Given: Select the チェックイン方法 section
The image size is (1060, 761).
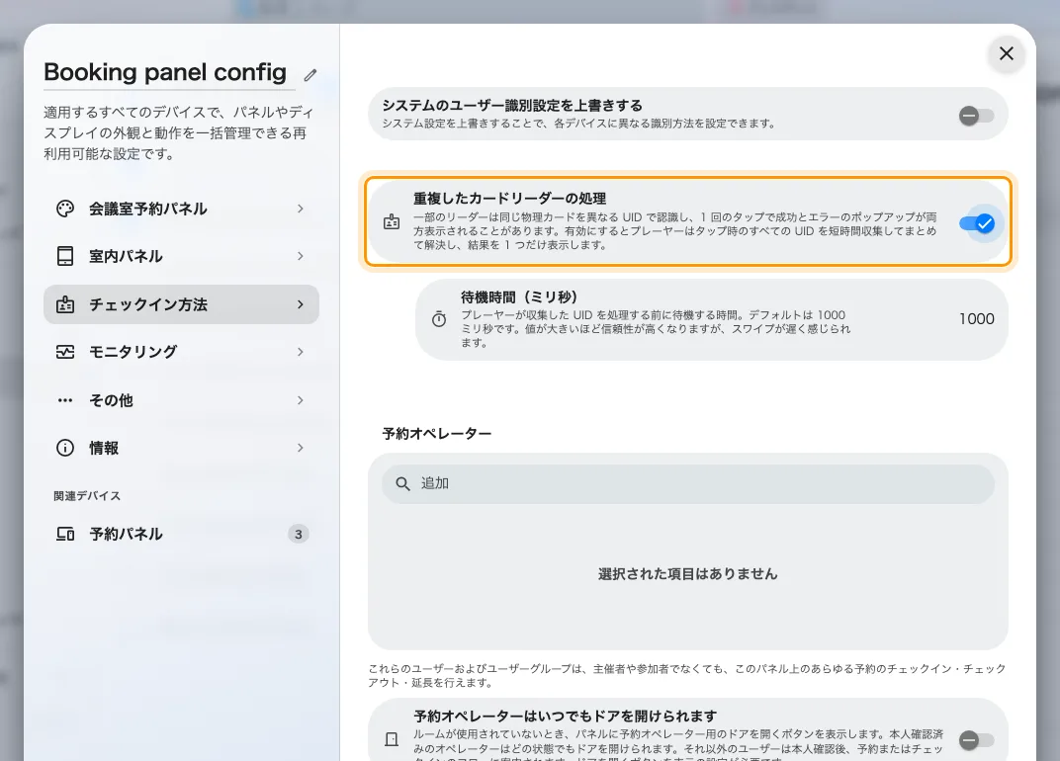Looking at the screenshot, I should pyautogui.click(x=181, y=304).
